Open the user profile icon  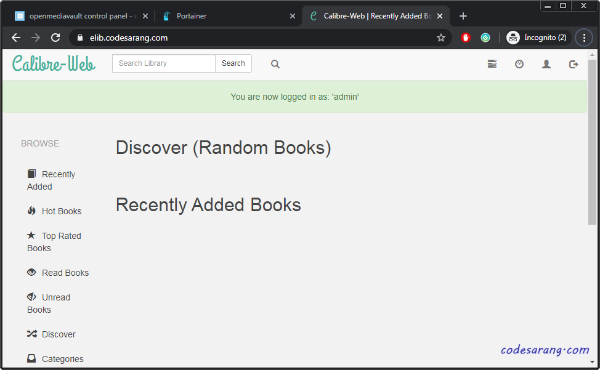pyautogui.click(x=546, y=64)
